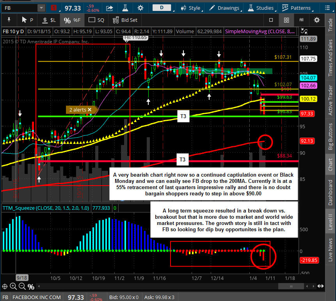The width and height of the screenshot is (336, 301).
Task: Click the Bid: 95.00 x 0 quote
Action: [124, 297]
